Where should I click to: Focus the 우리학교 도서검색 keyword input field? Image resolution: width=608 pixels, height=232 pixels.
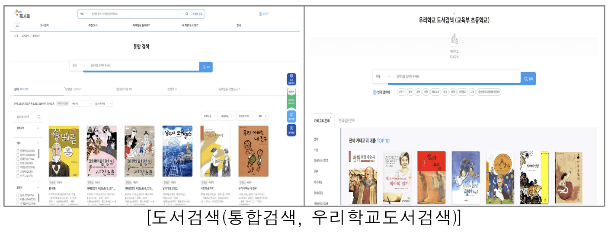click(x=457, y=77)
